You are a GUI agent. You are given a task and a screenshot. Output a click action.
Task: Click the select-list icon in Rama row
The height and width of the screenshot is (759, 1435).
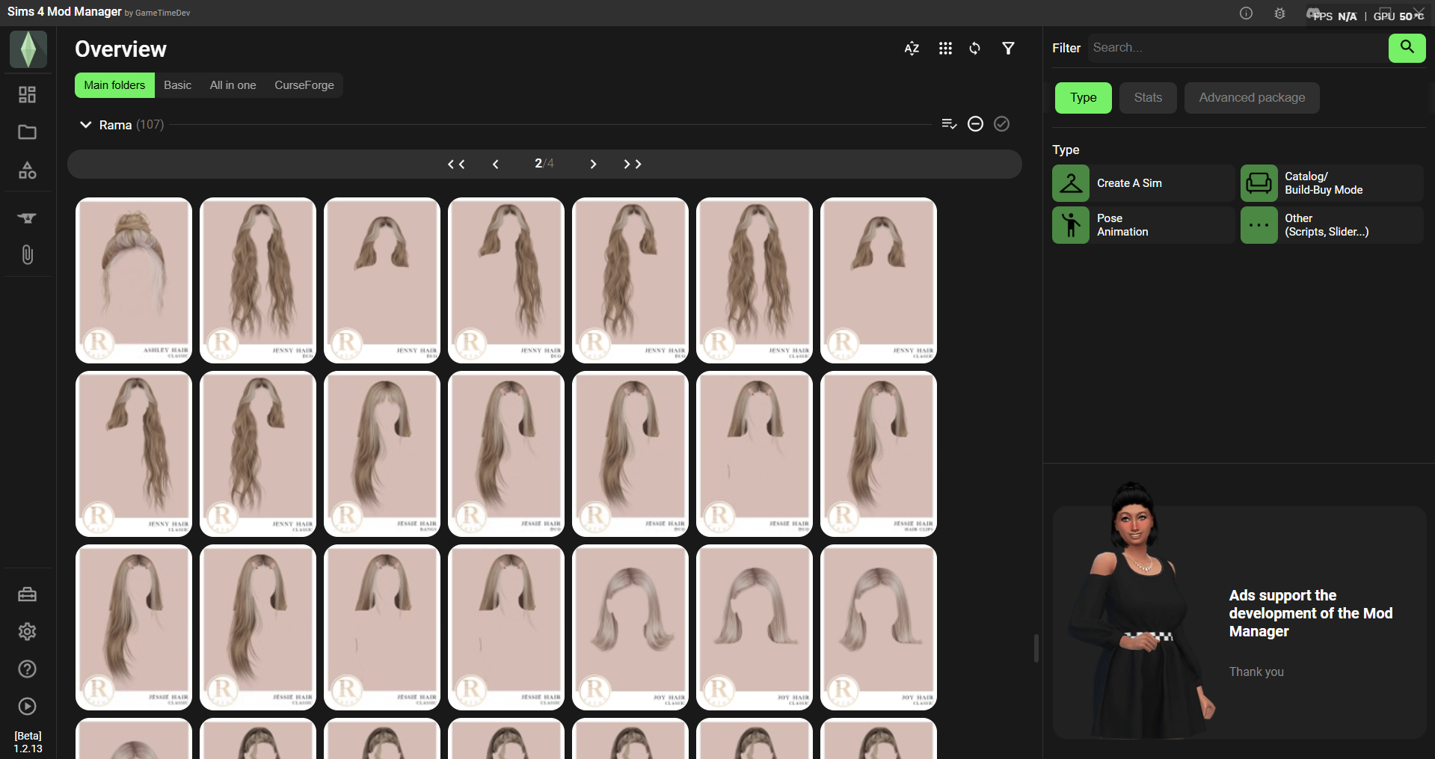click(949, 124)
